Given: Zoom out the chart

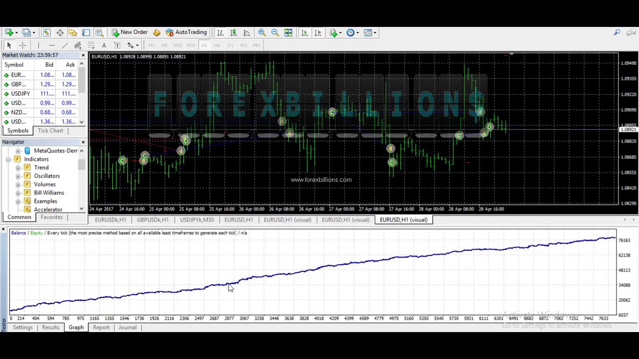Looking at the screenshot, I should 275,32.
